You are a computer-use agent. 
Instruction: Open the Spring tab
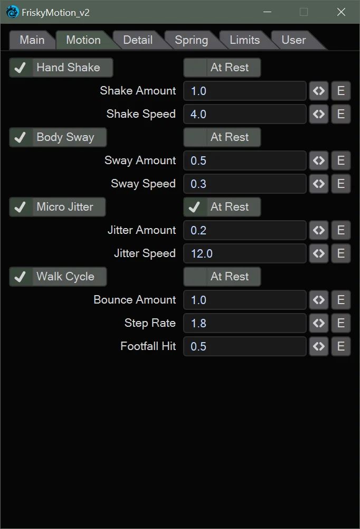tap(192, 40)
